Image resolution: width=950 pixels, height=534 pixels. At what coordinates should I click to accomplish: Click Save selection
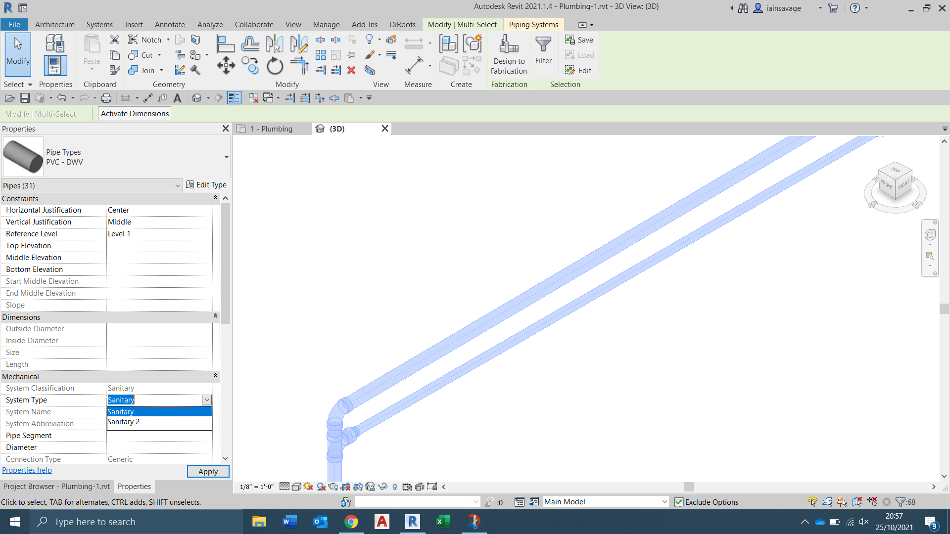tap(579, 40)
